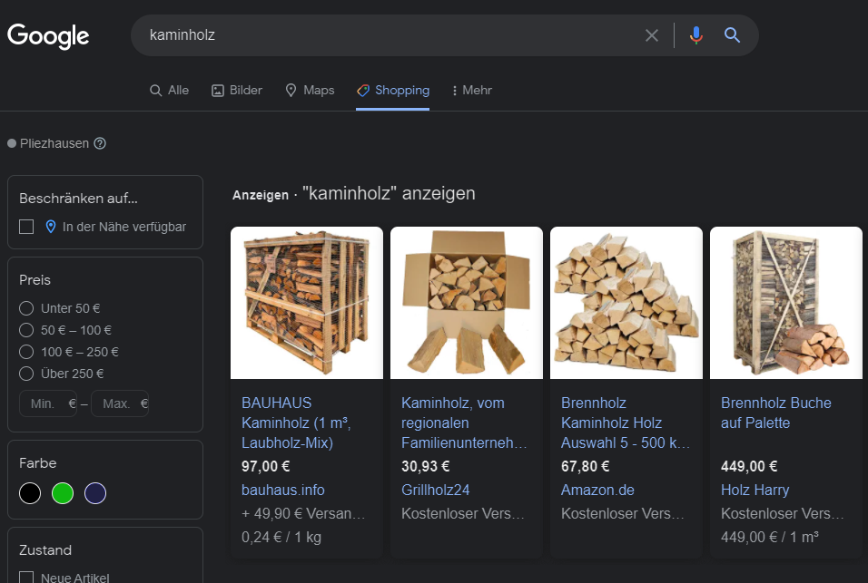Click the 449,00 € / 1 m³ unit price
Screen dimensions: 868x583
769,537
